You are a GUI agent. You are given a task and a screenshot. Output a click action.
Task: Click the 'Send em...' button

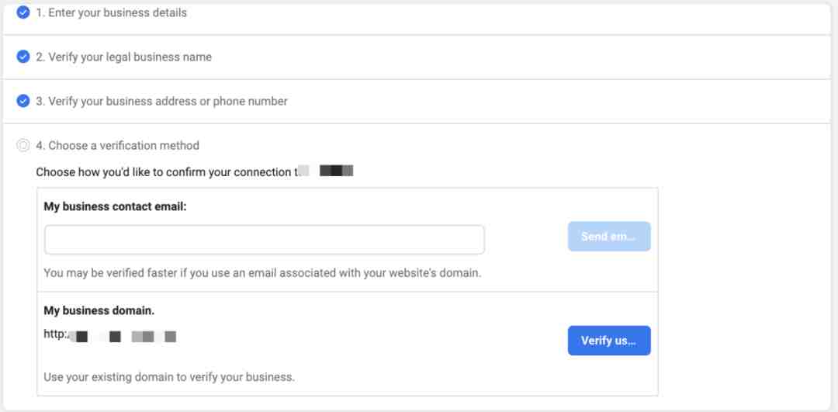[x=609, y=236]
